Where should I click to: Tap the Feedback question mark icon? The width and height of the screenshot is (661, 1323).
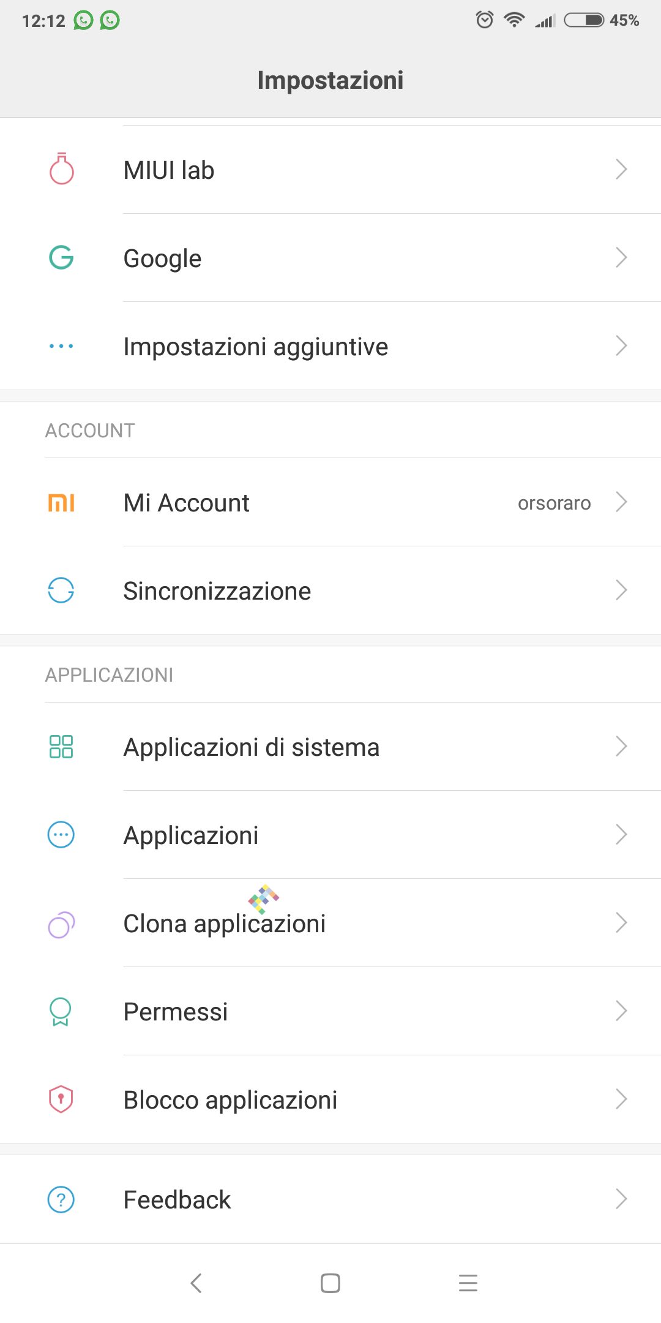pos(61,1199)
